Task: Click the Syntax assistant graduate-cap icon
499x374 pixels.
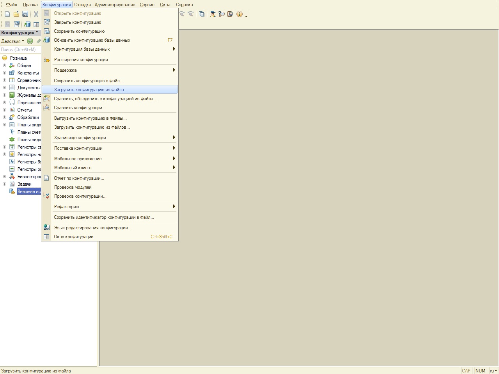Action: (x=213, y=14)
